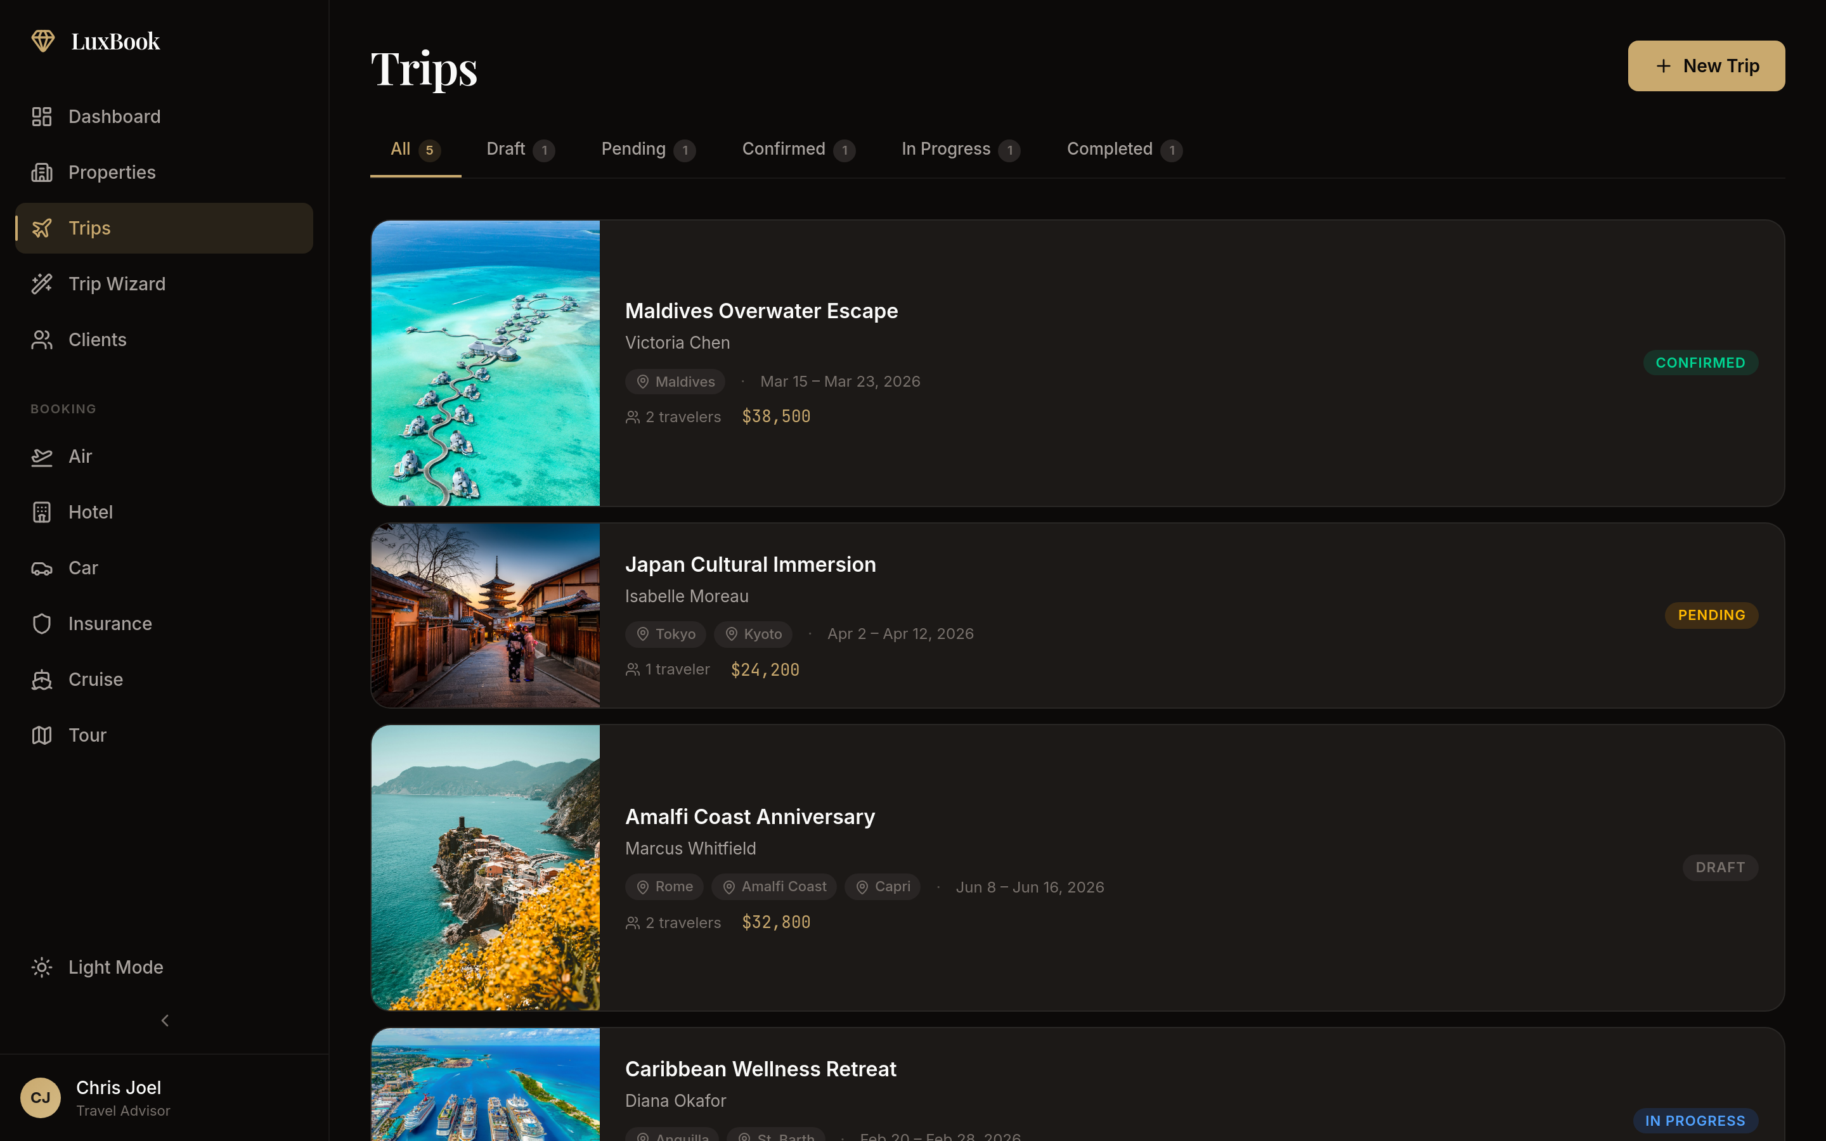Click the Chris Joel avatar
Viewport: 1826px width, 1141px height.
tap(41, 1097)
